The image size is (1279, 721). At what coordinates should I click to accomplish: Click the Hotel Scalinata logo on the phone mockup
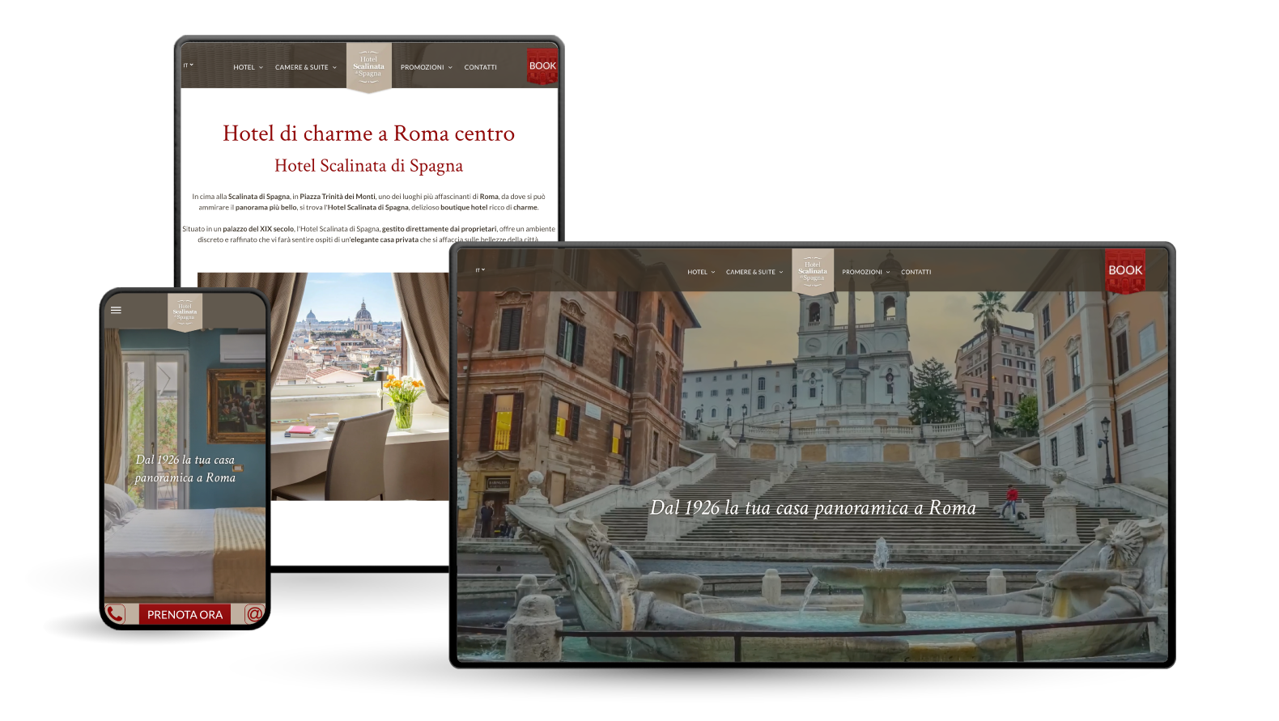185,312
